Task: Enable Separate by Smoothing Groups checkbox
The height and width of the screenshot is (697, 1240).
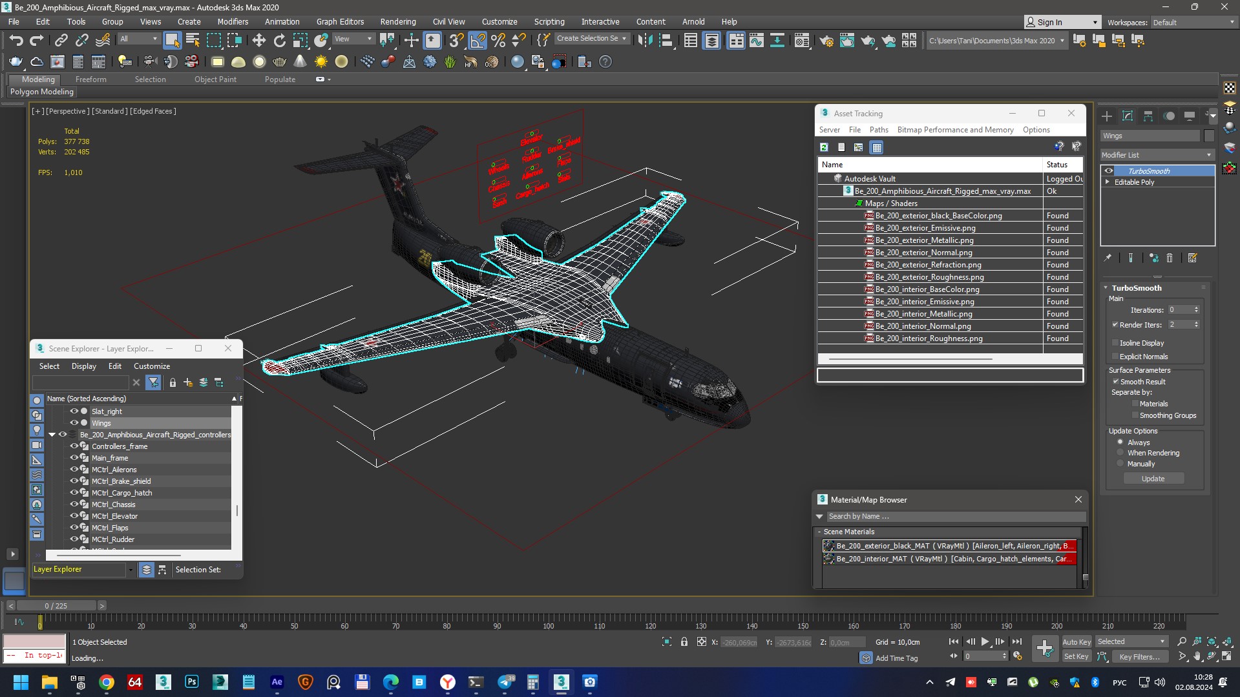Action: tap(1135, 415)
